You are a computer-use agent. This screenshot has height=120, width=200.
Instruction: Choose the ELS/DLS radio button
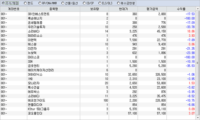[x=100, y=3]
